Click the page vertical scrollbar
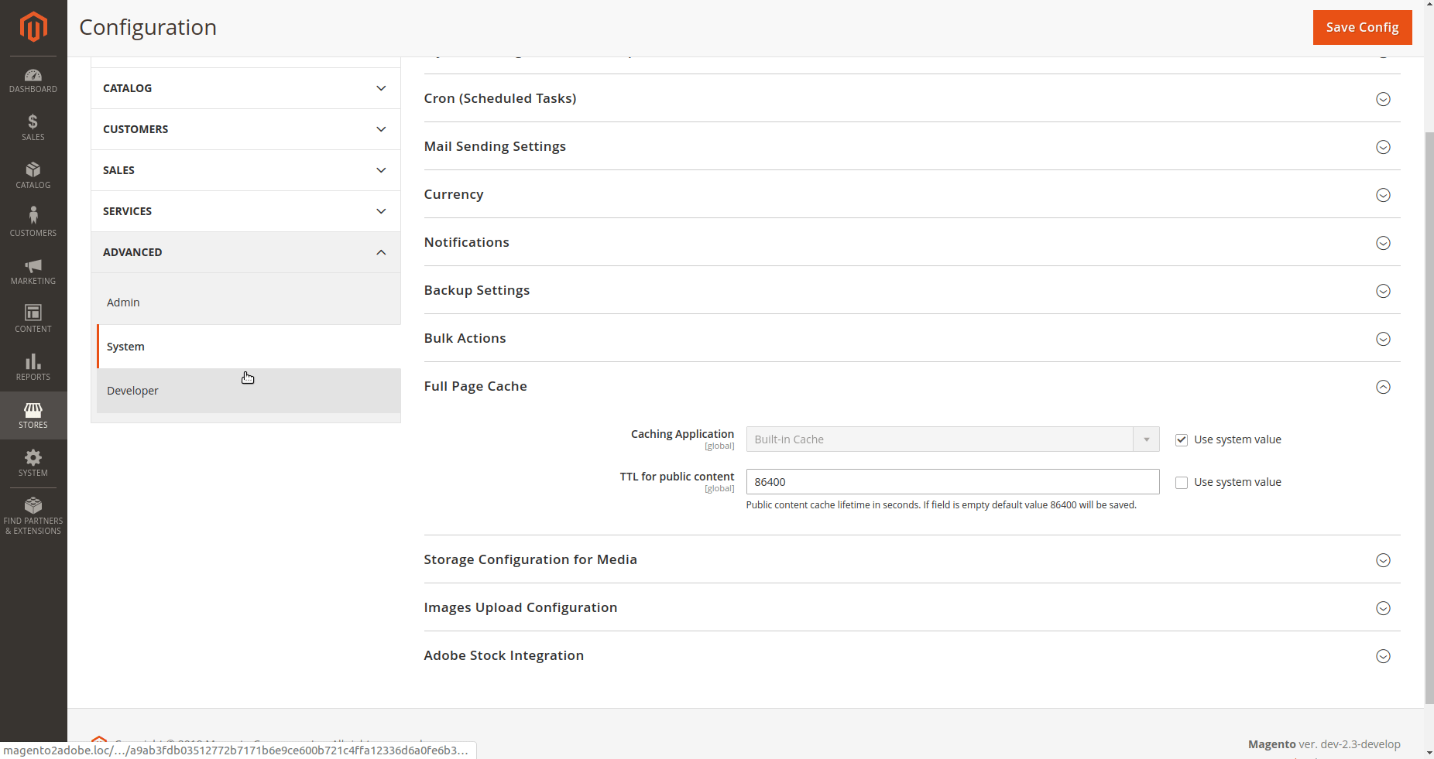This screenshot has height=759, width=1434. 1429,418
